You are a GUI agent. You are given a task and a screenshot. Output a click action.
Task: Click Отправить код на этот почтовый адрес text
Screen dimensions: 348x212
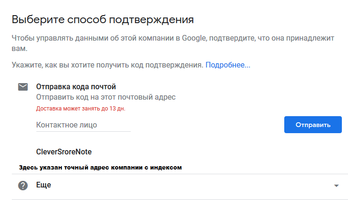pyautogui.click(x=106, y=97)
